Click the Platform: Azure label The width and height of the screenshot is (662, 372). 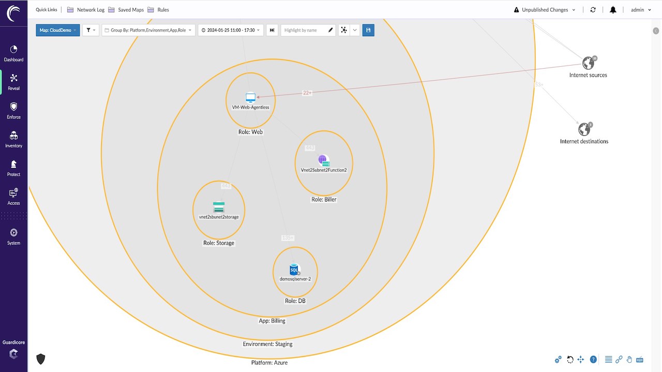pyautogui.click(x=269, y=363)
